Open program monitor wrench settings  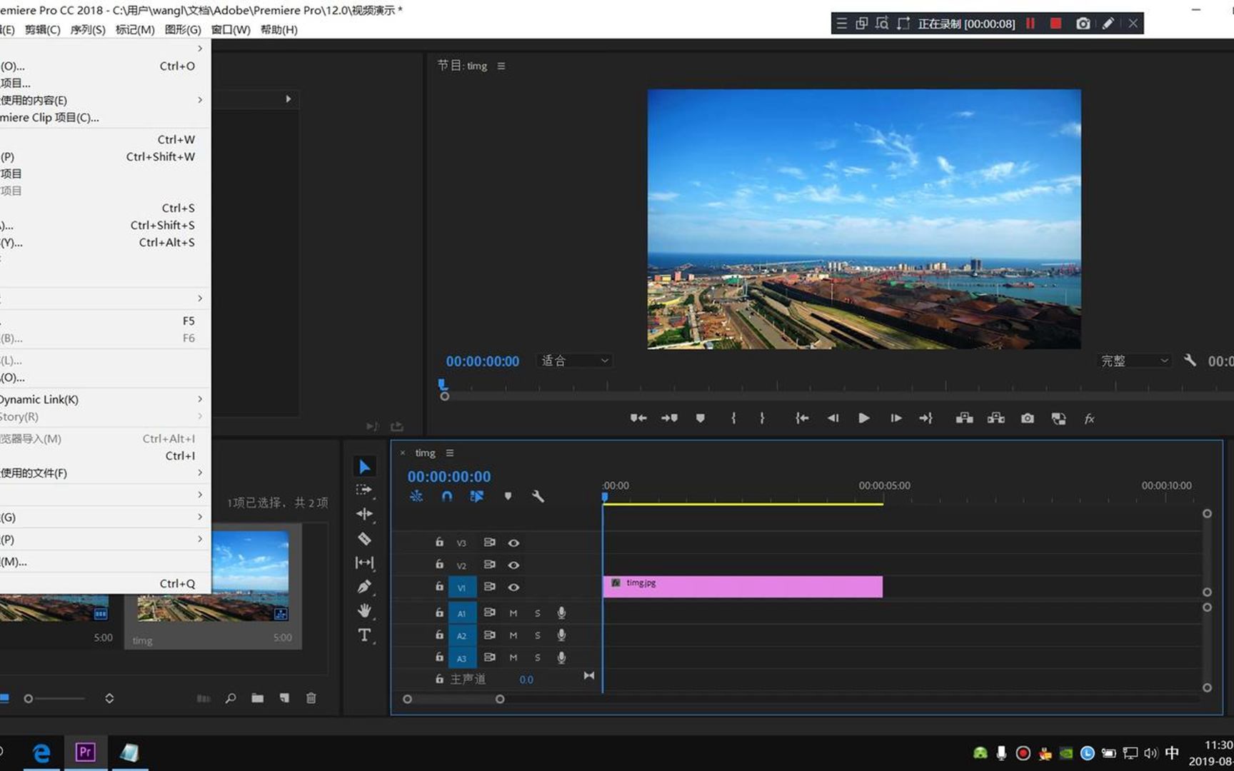[x=1189, y=361]
